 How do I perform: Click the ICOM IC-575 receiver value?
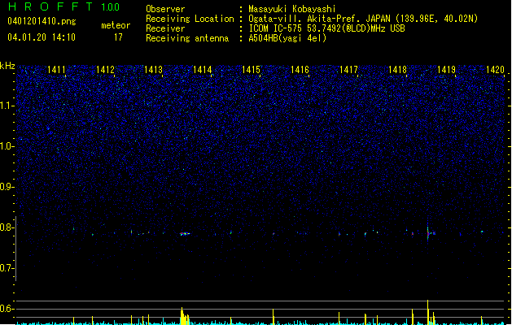(x=326, y=28)
